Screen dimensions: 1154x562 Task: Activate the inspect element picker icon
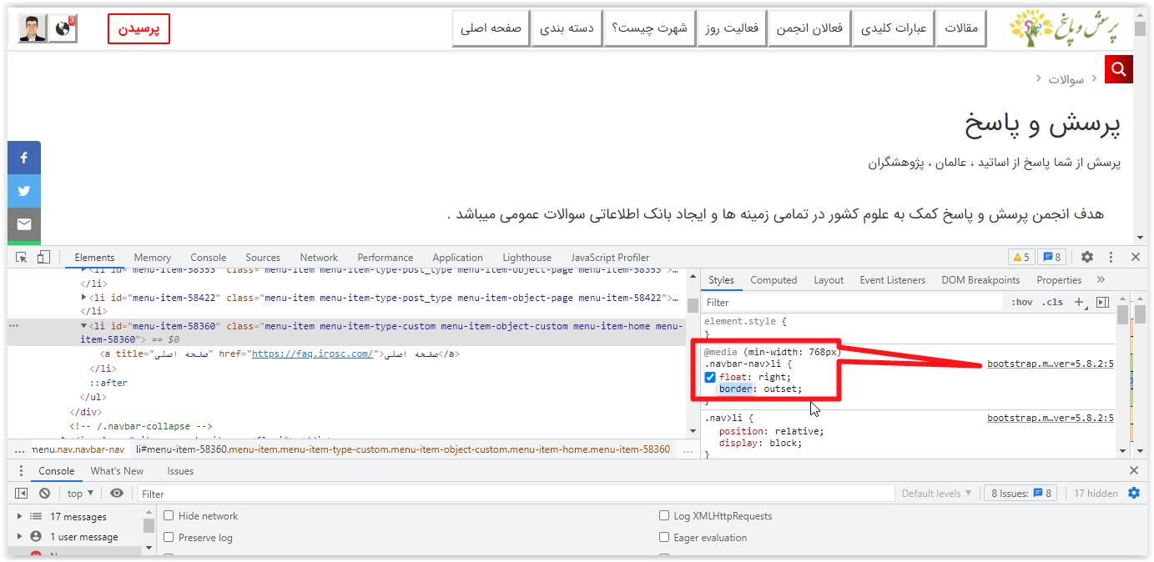[x=22, y=258]
